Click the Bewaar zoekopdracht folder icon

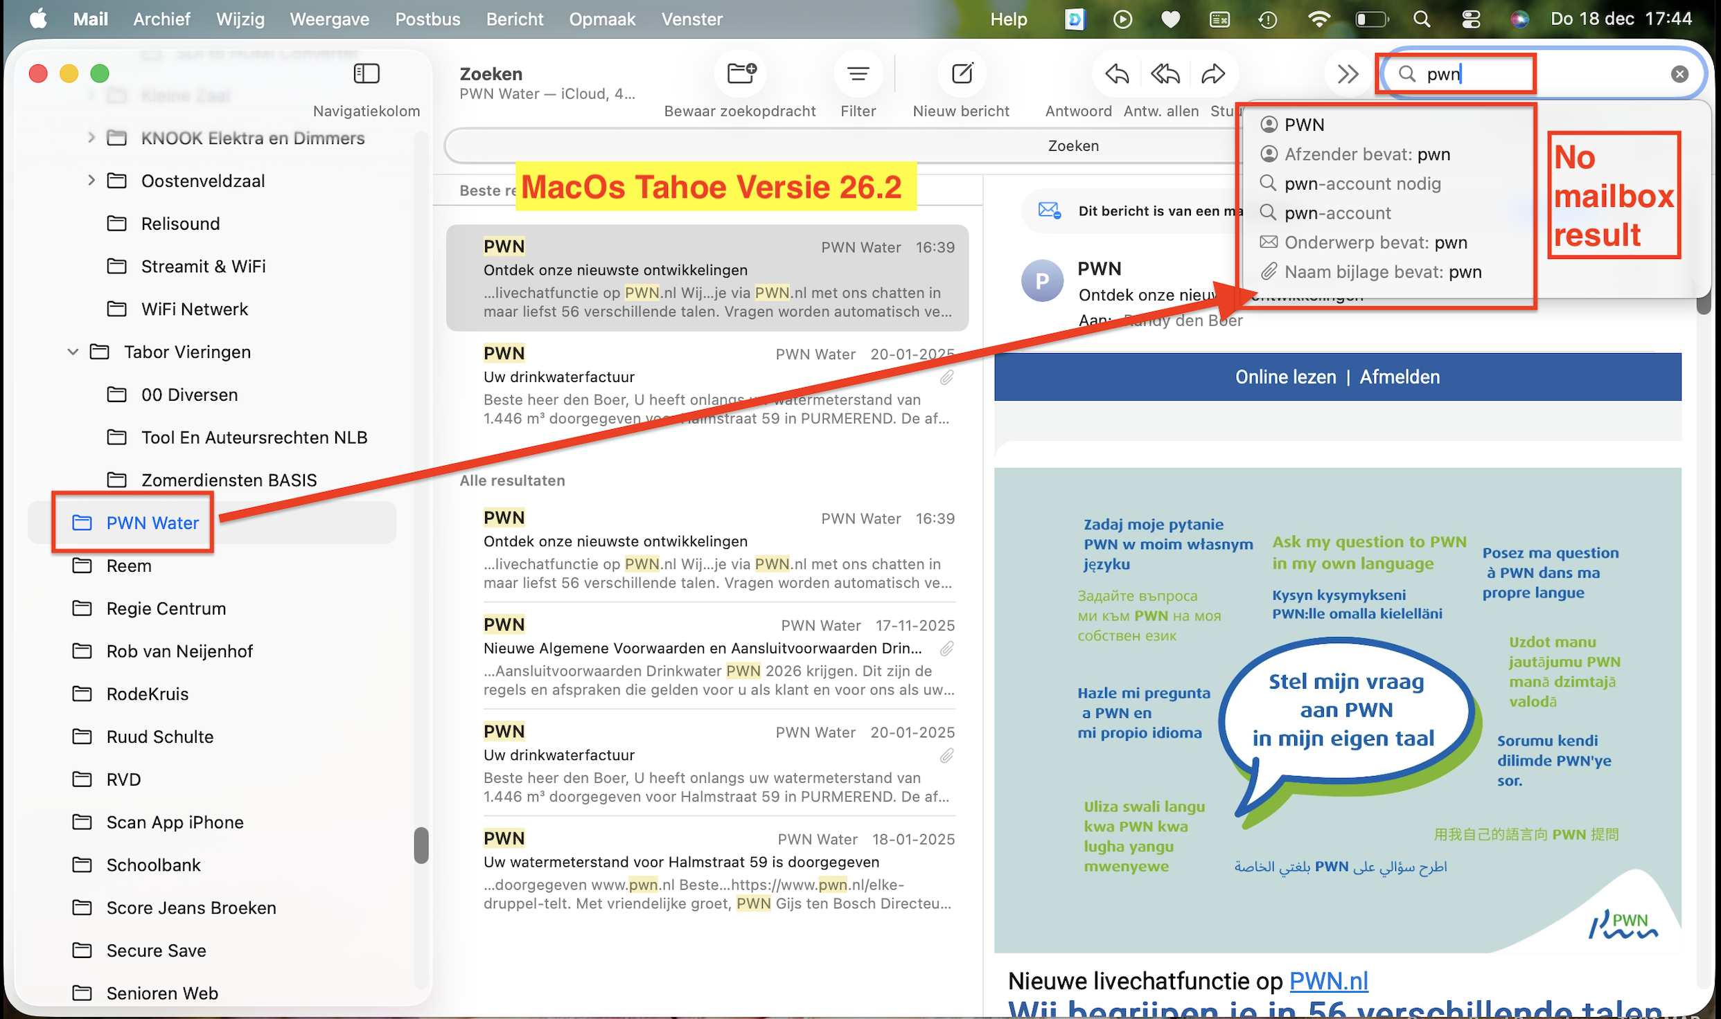740,73
